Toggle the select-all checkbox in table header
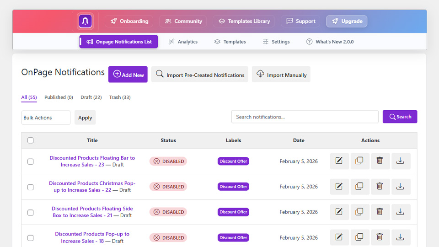Viewport: 439px width, 247px height. 31,140
